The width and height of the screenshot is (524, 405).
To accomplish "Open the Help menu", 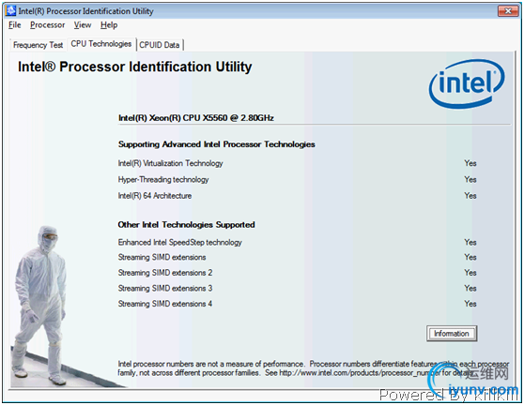I will [109, 25].
